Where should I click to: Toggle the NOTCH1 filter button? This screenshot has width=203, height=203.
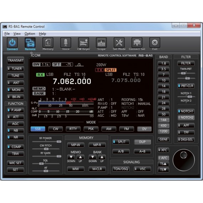(x=186, y=111)
